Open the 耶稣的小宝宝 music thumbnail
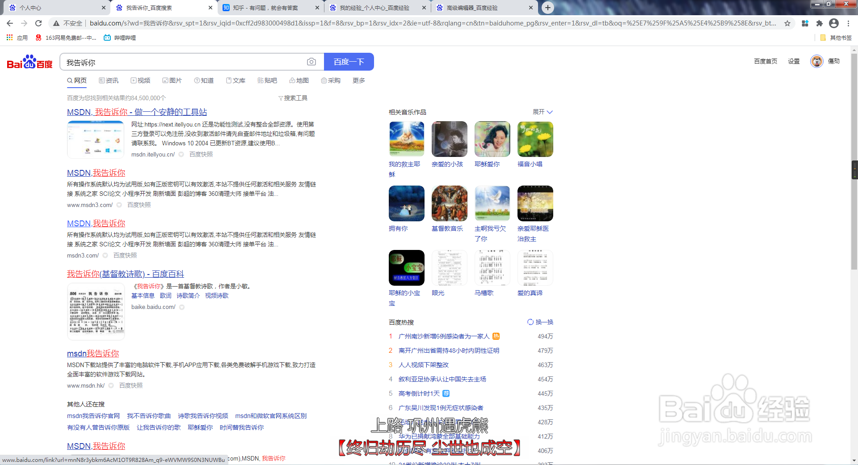Viewport: 858px width, 465px height. coord(407,268)
